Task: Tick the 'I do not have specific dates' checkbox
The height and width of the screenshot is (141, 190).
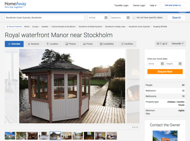Action: (x=134, y=18)
